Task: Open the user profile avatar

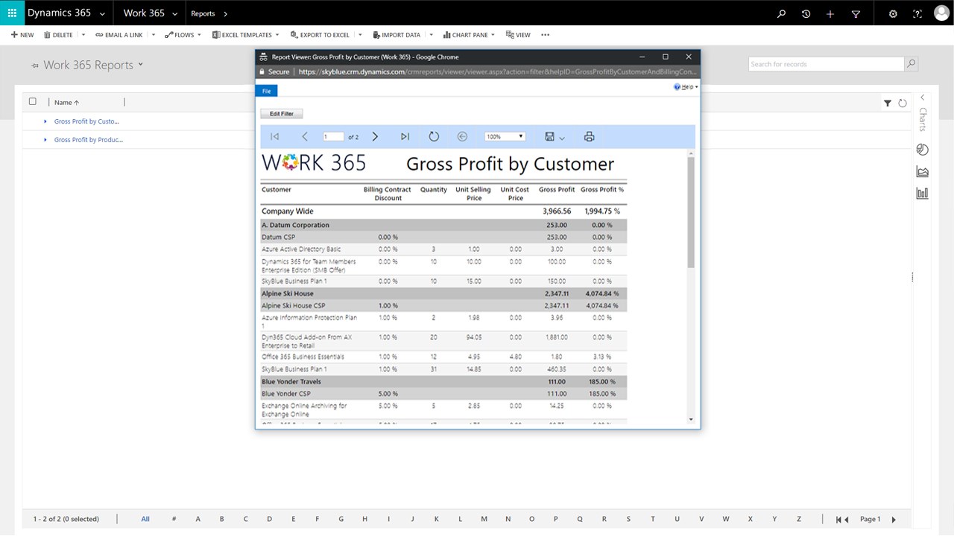Action: (x=941, y=13)
